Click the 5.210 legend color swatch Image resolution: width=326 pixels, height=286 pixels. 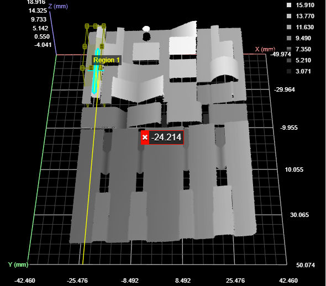289,60
